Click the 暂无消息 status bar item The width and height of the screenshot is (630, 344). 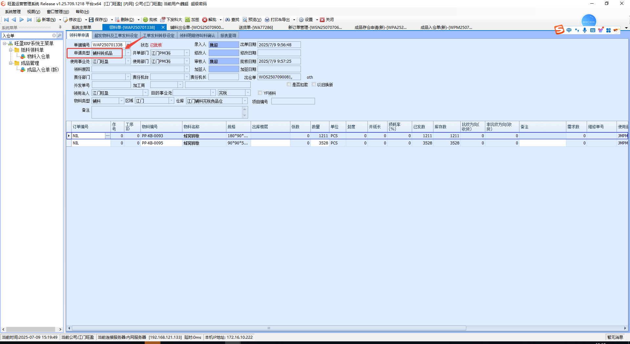pos(615,337)
